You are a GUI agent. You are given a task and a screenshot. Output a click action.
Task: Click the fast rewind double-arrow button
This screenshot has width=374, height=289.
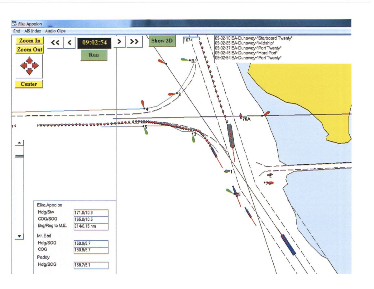tap(55, 43)
